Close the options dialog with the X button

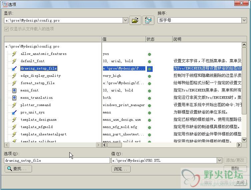click(x=241, y=3)
